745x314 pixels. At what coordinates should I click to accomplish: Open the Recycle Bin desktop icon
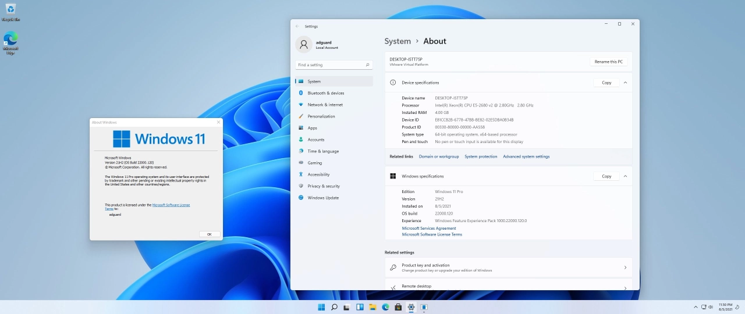pos(10,12)
